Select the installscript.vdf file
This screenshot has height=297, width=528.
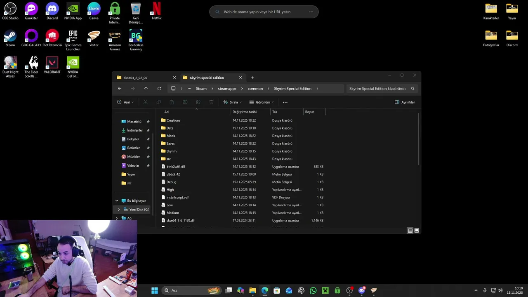(x=243, y=198)
